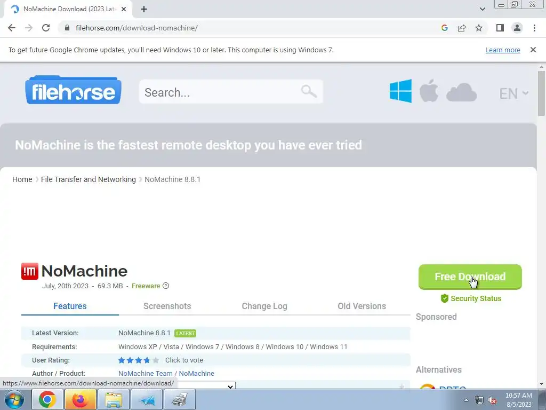546x410 pixels.
Task: Click the 'Click to vote' text
Action: (x=184, y=360)
